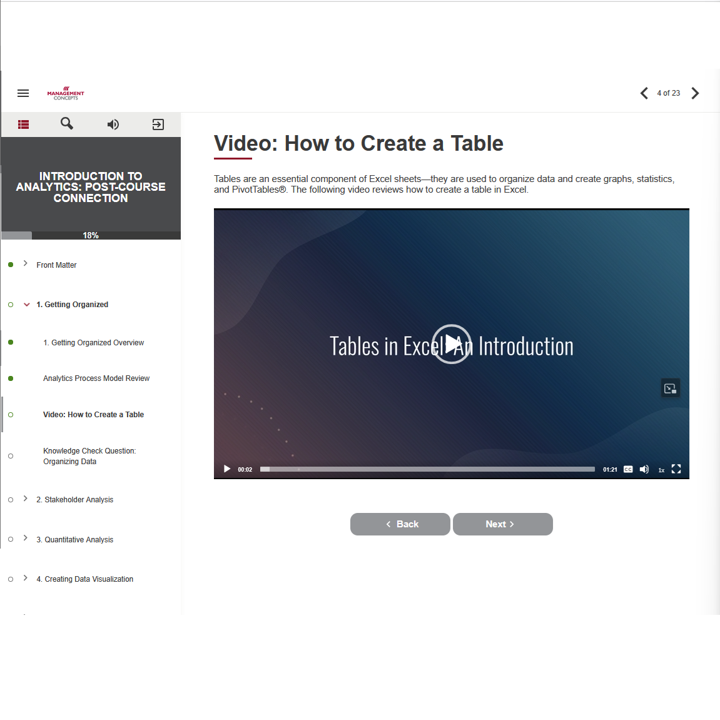Click the sidebar audio speaker icon

(x=113, y=124)
